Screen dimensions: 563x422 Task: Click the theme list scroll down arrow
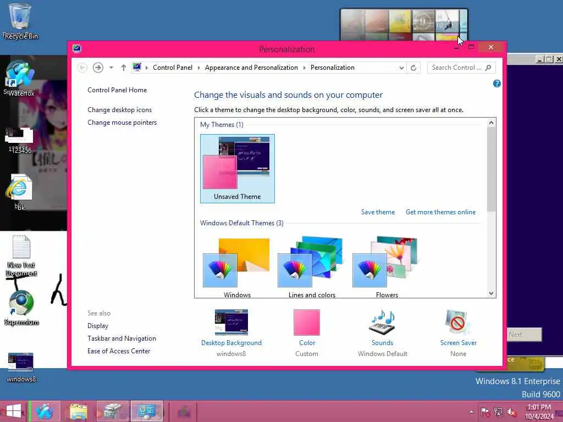coord(491,293)
